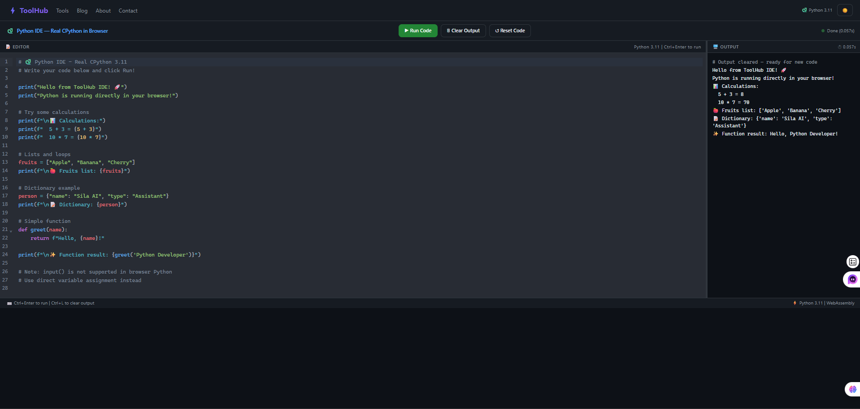This screenshot has height=409, width=860.
Task: Click the 'Output cleared' message in output
Action: [764, 62]
